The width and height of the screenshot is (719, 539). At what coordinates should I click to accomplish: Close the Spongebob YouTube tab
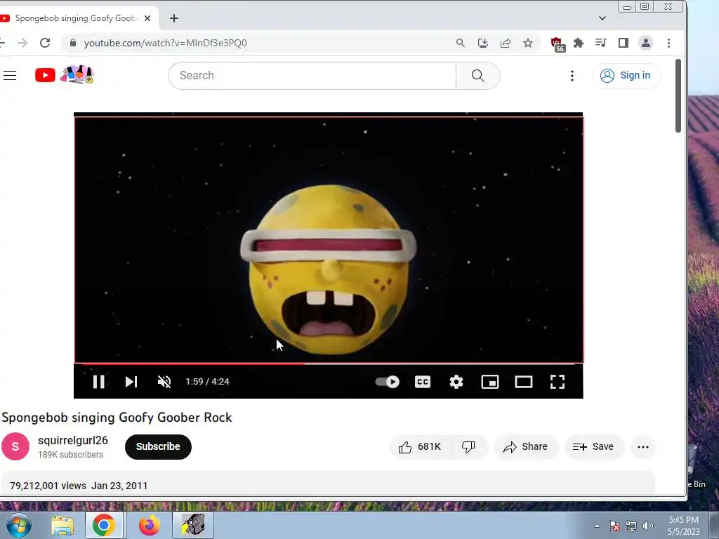[147, 18]
